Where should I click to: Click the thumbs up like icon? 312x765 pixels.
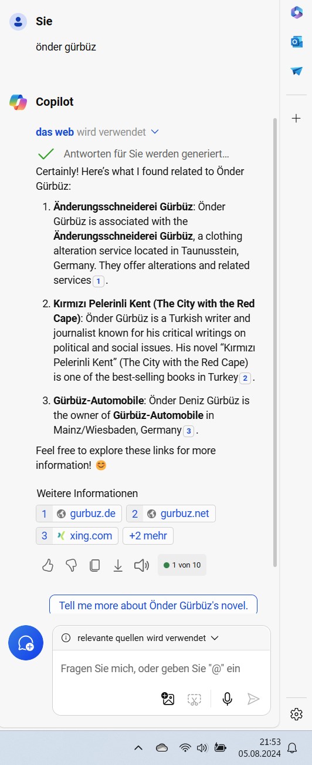[x=48, y=565]
